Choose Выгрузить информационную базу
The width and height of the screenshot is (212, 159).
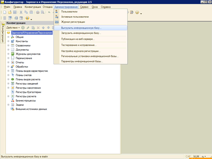pyautogui.click(x=91, y=28)
